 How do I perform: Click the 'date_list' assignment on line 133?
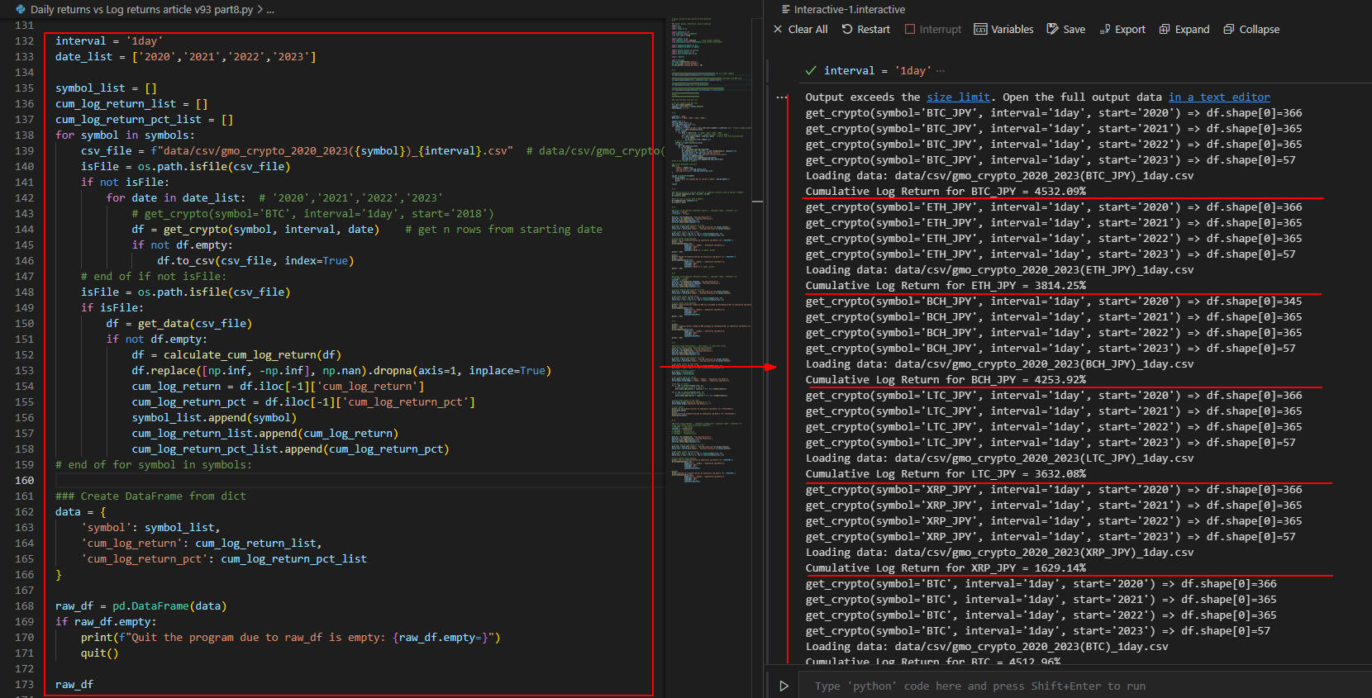click(x=185, y=56)
